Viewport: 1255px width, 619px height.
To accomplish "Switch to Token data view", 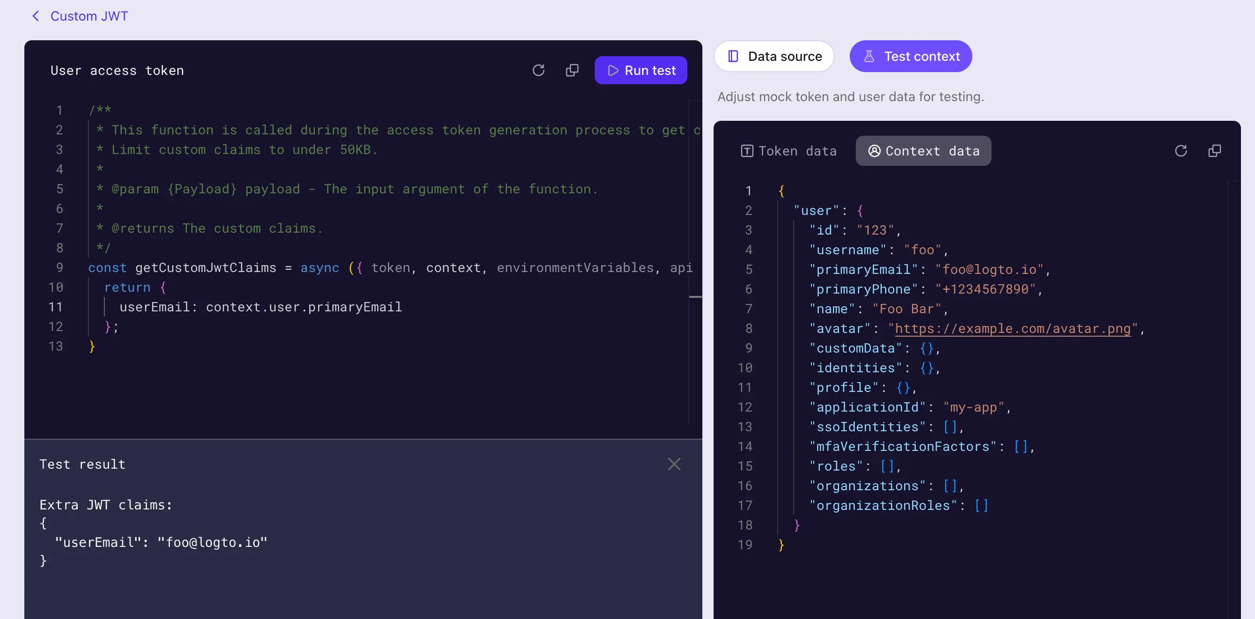I will click(x=789, y=151).
